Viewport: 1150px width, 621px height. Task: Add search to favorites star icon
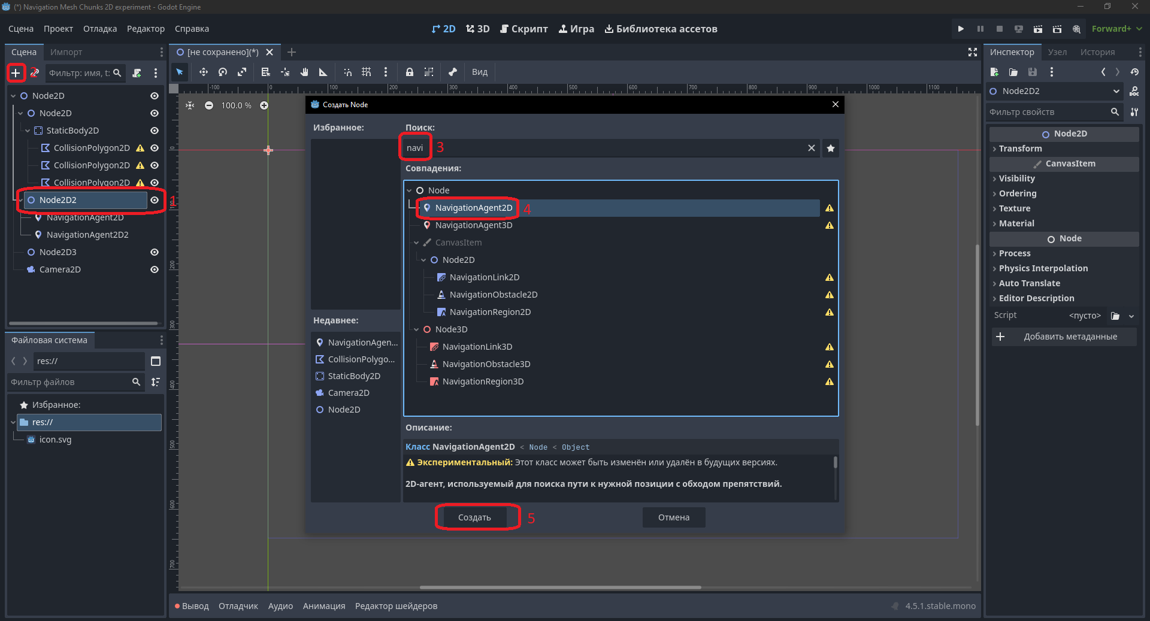tap(831, 148)
